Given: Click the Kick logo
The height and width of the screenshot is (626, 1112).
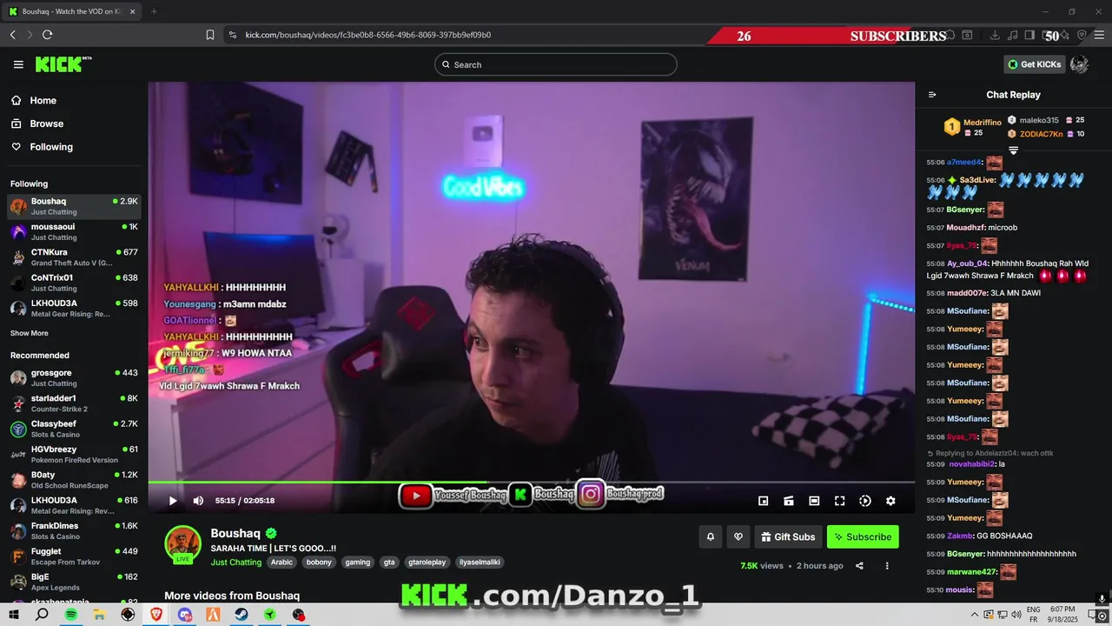Looking at the screenshot, I should click(x=63, y=64).
